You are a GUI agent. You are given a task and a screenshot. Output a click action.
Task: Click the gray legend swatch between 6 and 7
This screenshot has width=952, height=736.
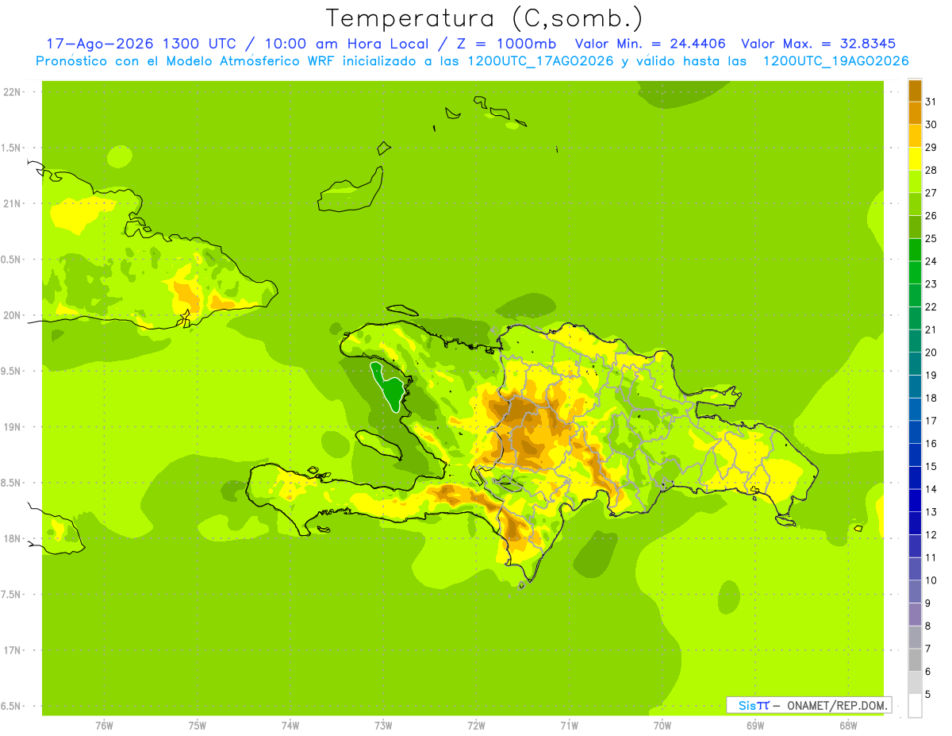915,660
